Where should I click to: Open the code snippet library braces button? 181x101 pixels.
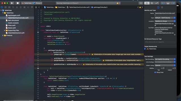tap(141, 3)
